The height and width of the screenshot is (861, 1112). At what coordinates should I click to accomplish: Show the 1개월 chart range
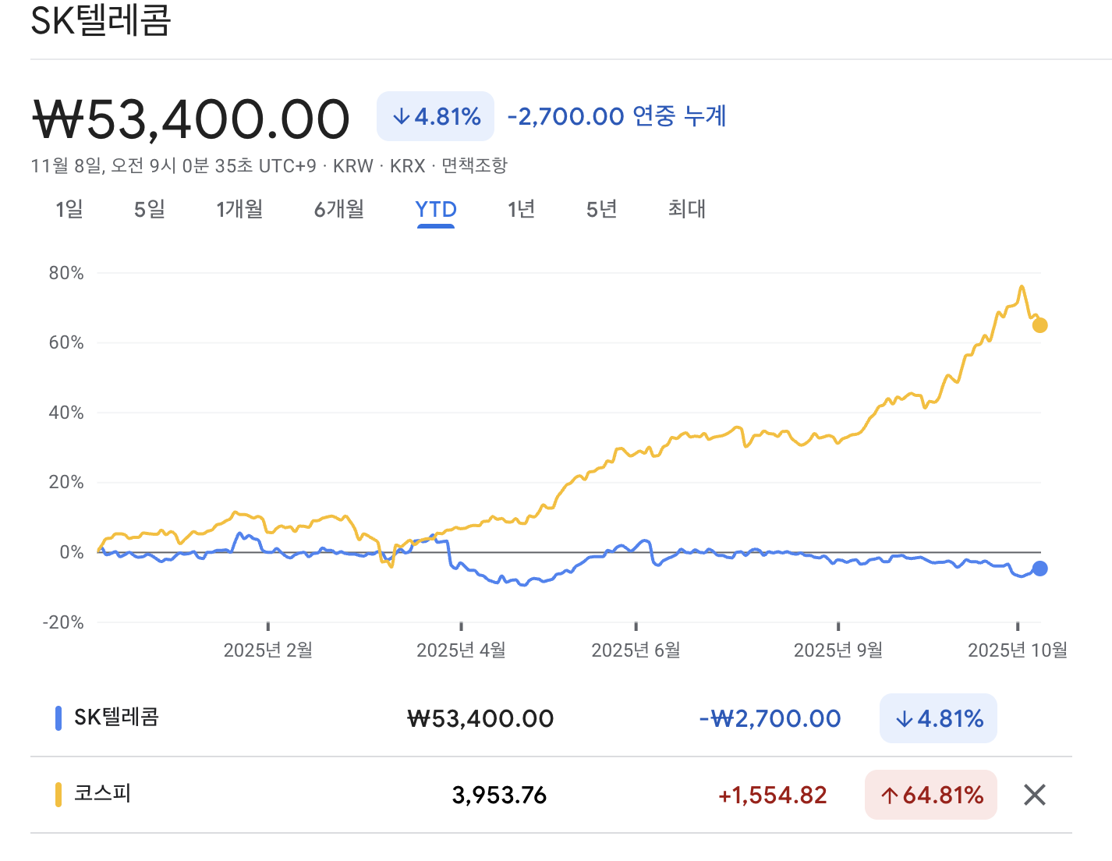coord(239,209)
